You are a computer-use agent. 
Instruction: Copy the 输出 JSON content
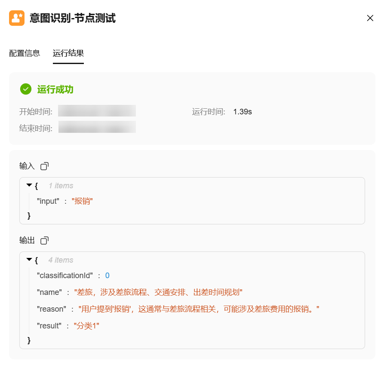click(x=45, y=240)
